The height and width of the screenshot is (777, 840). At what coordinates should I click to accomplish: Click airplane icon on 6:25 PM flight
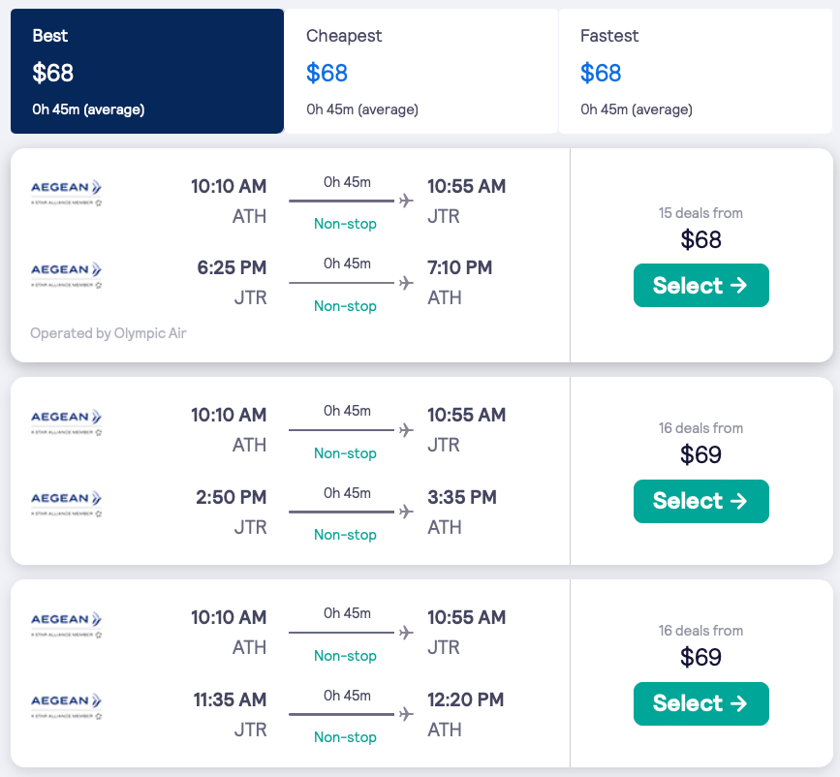click(x=406, y=283)
